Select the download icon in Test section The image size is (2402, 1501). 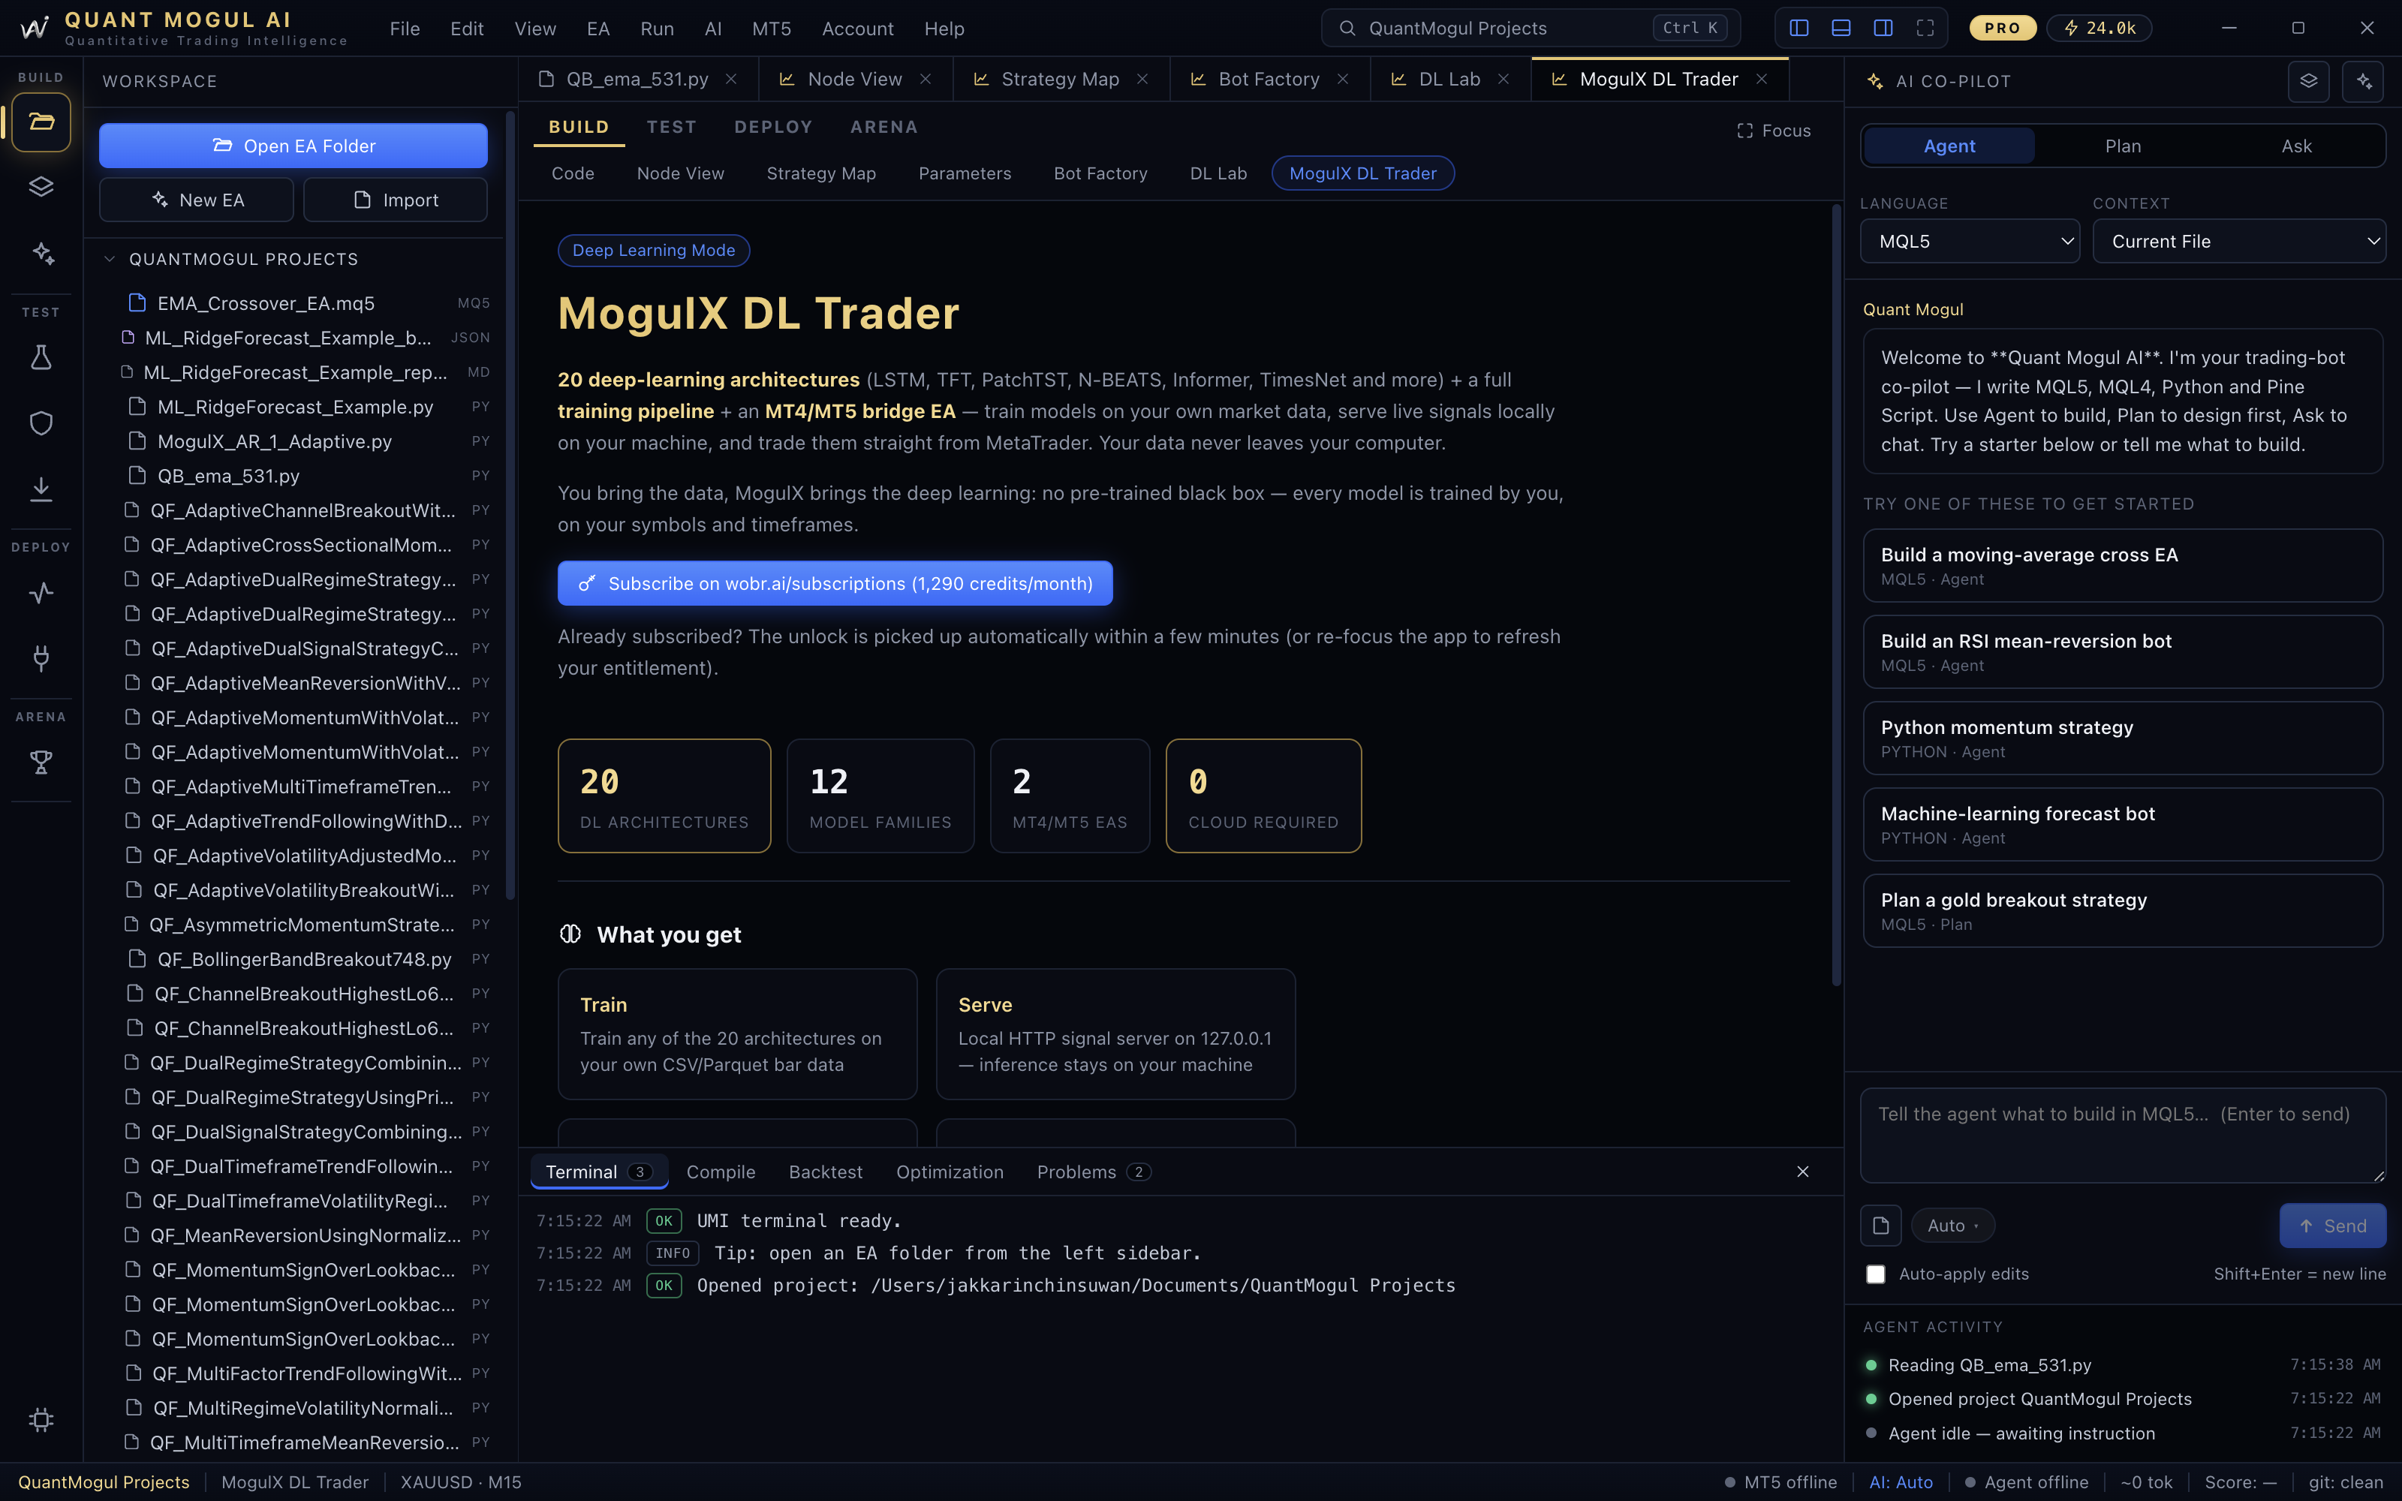(41, 489)
